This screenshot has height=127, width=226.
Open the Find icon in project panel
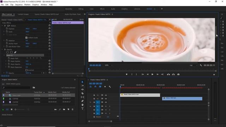[60, 109]
